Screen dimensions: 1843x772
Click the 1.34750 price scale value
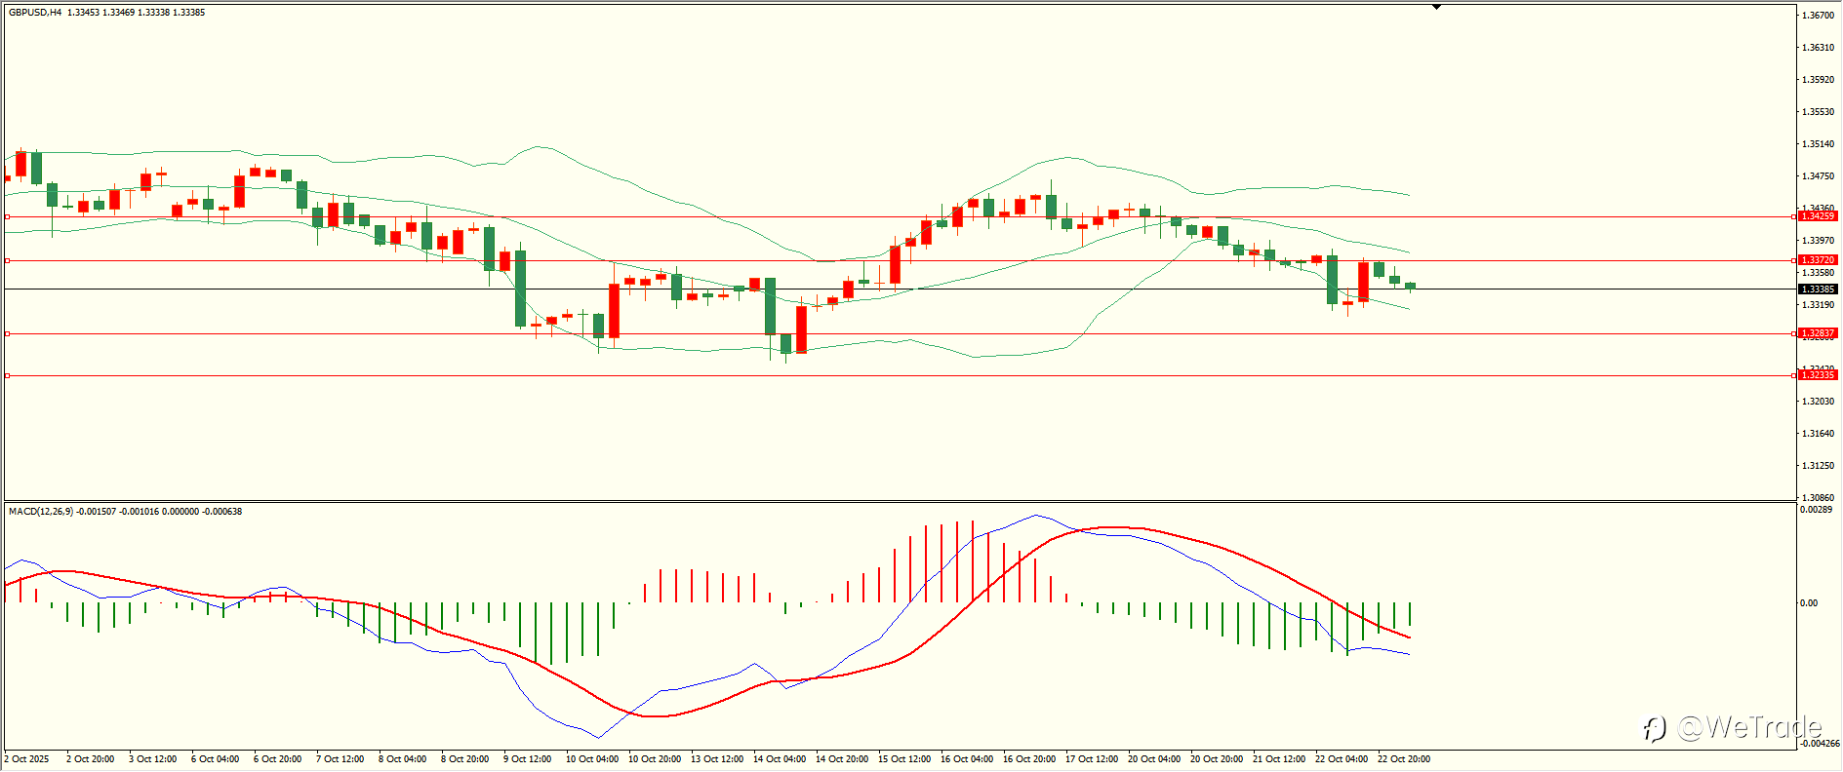1819,176
